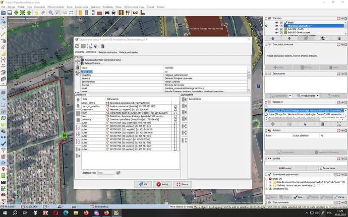This screenshot has width=348, height=217.
Task: Validator check icon in left sidebar
Action: (4, 143)
